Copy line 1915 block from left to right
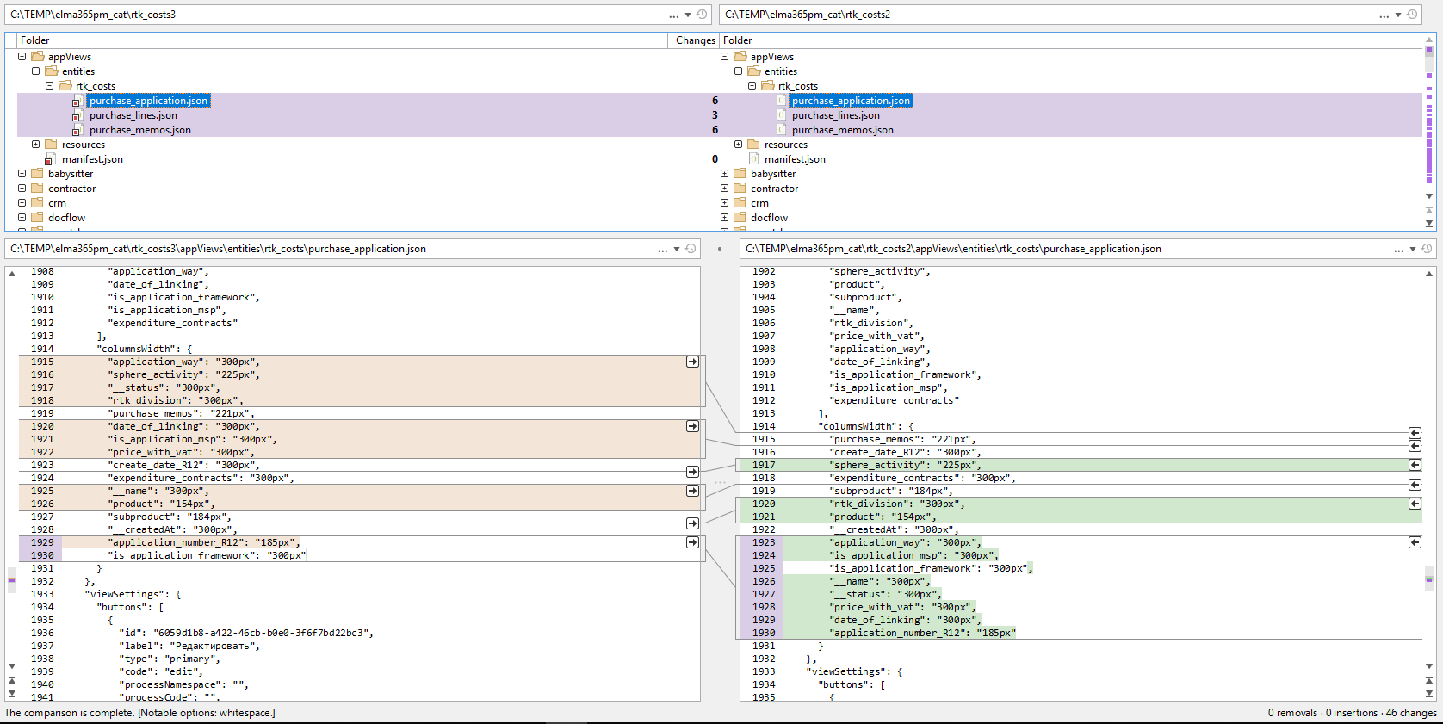 (692, 362)
